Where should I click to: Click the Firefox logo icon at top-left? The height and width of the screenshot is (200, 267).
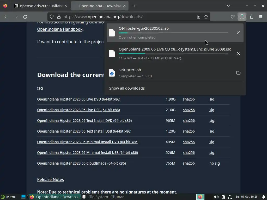[x=5, y=6]
